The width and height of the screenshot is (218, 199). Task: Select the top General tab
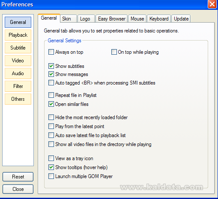pos(49,18)
